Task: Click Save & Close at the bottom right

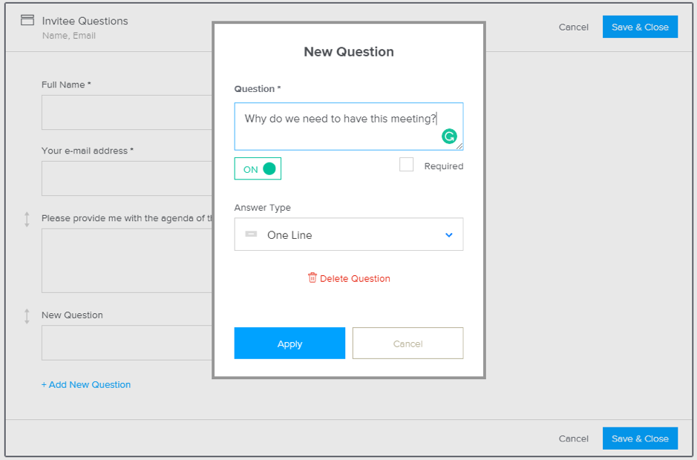Action: 640,438
